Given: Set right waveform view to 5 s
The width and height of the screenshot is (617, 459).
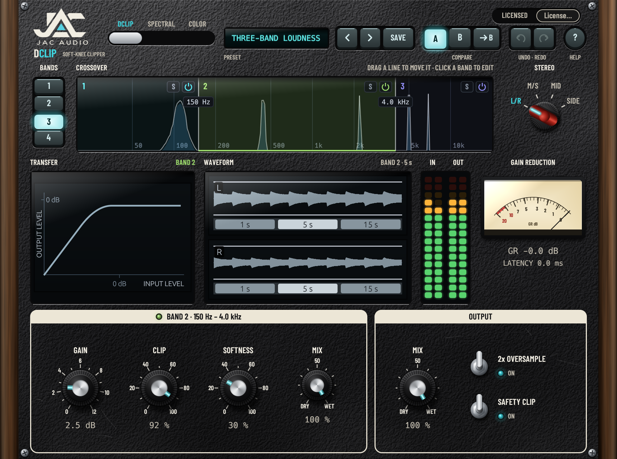Looking at the screenshot, I should [x=308, y=289].
